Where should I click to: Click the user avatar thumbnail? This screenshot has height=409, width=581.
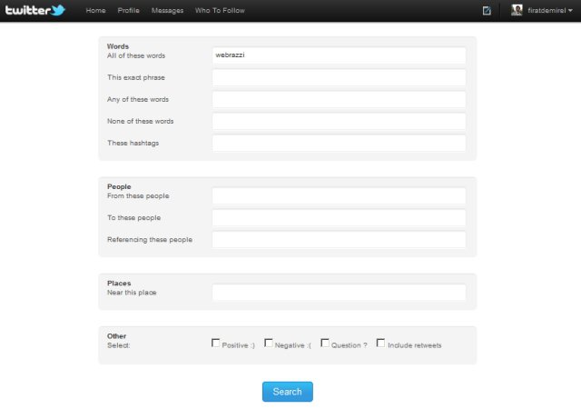(x=517, y=11)
